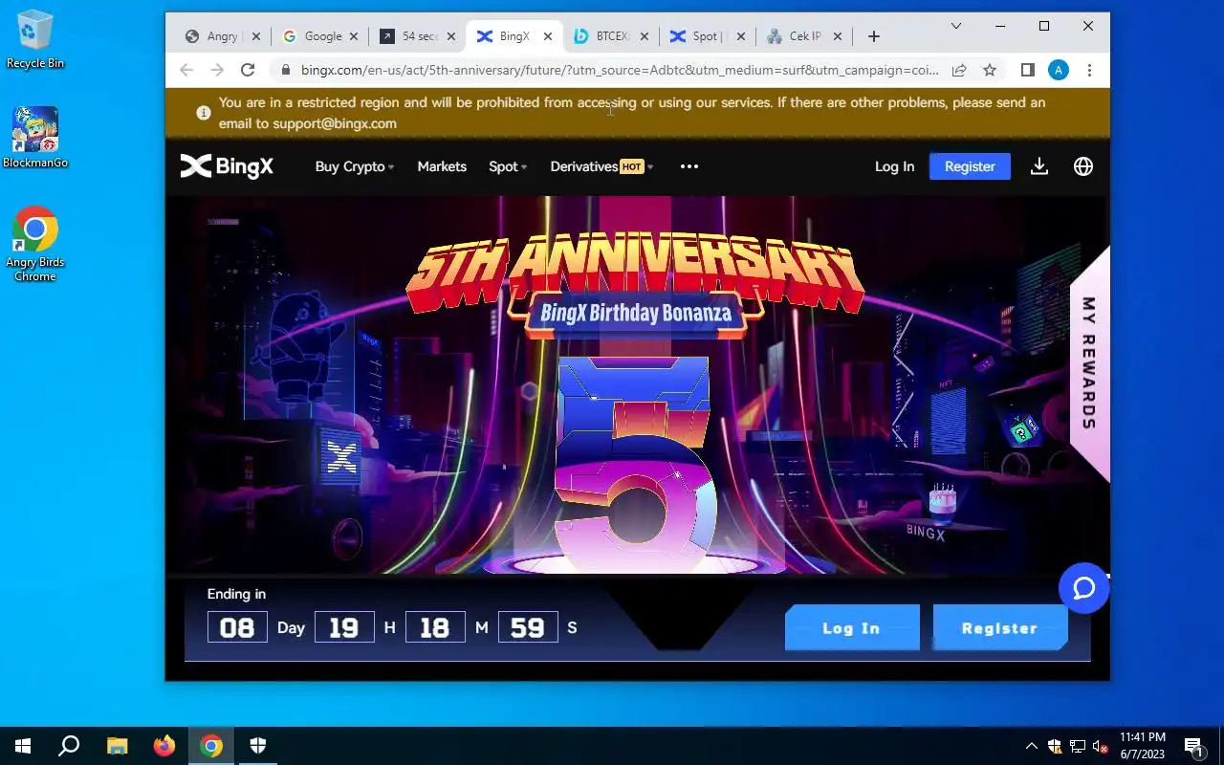Open the Markets menu item

coord(442,166)
